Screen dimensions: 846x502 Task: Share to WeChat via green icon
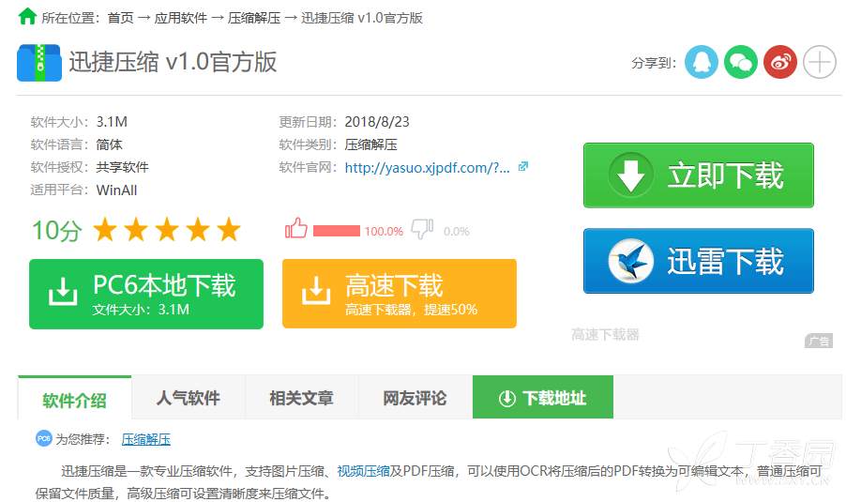click(740, 62)
